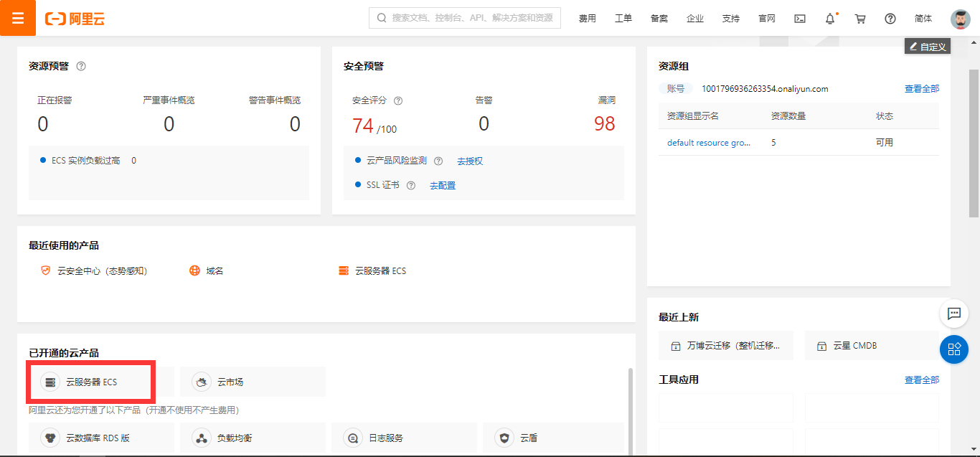Click the 阿里云 logo
This screenshot has height=457, width=980.
(75, 19)
